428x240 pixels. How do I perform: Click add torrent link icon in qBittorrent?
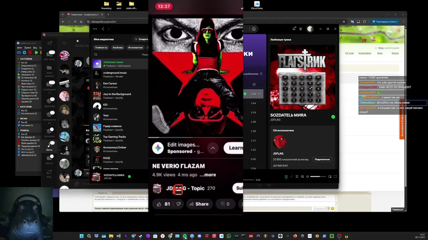pyautogui.click(x=19, y=53)
